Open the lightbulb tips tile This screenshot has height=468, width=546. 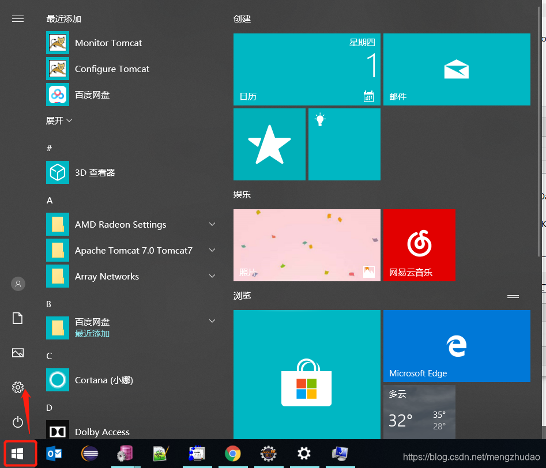click(x=344, y=144)
